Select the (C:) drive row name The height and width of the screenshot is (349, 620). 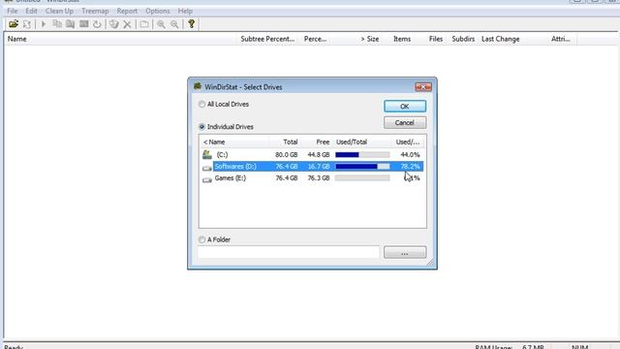pos(222,155)
